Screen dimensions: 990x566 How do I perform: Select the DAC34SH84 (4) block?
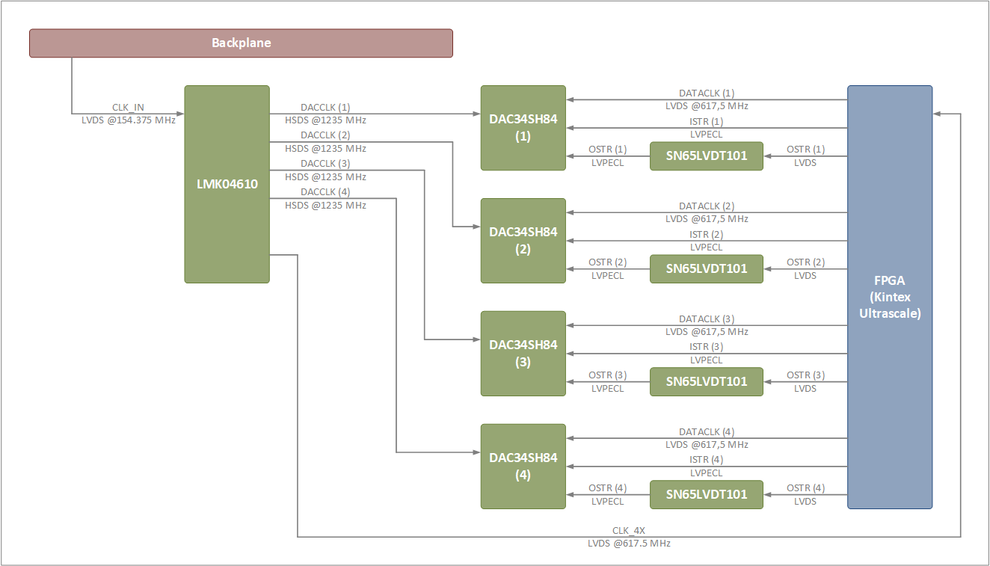pyautogui.click(x=523, y=467)
